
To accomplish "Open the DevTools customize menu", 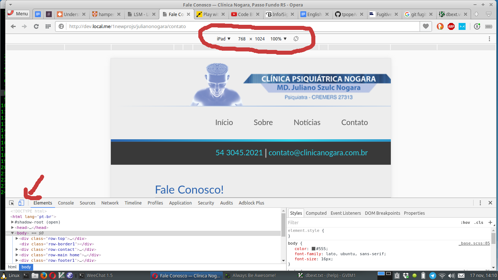I will [481, 203].
